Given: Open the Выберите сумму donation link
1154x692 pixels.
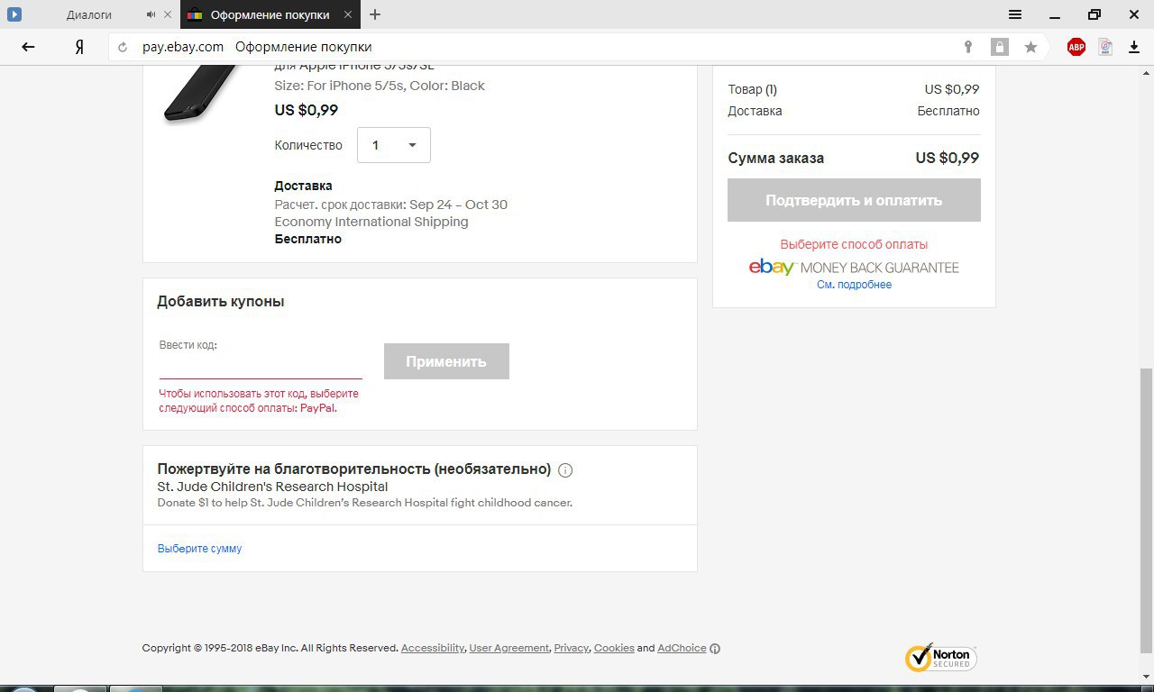Looking at the screenshot, I should point(199,548).
